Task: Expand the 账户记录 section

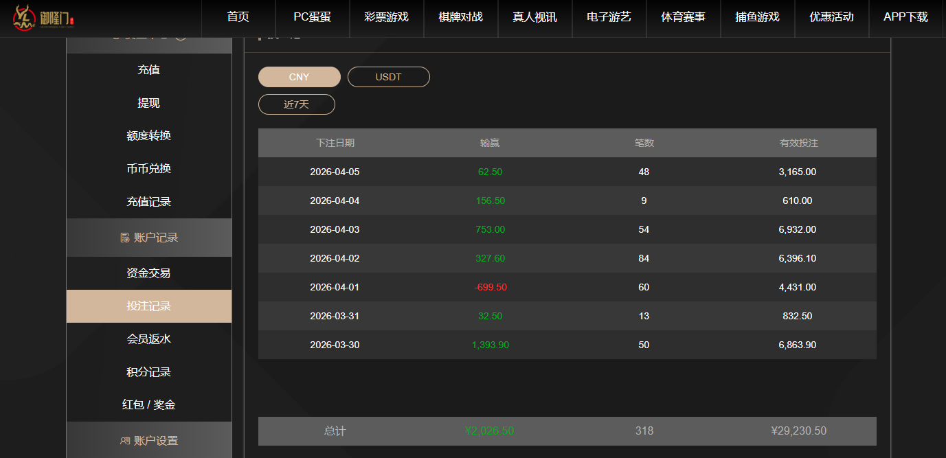Action: [x=149, y=237]
